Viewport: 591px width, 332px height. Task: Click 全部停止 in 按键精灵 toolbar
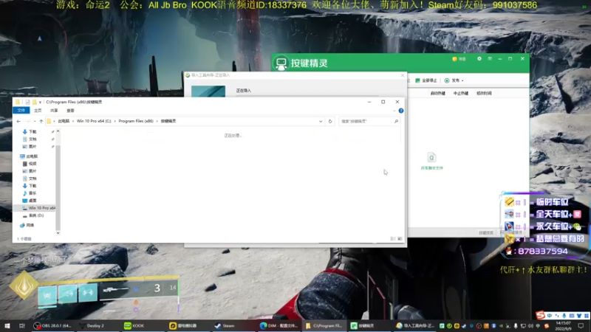[x=426, y=80]
